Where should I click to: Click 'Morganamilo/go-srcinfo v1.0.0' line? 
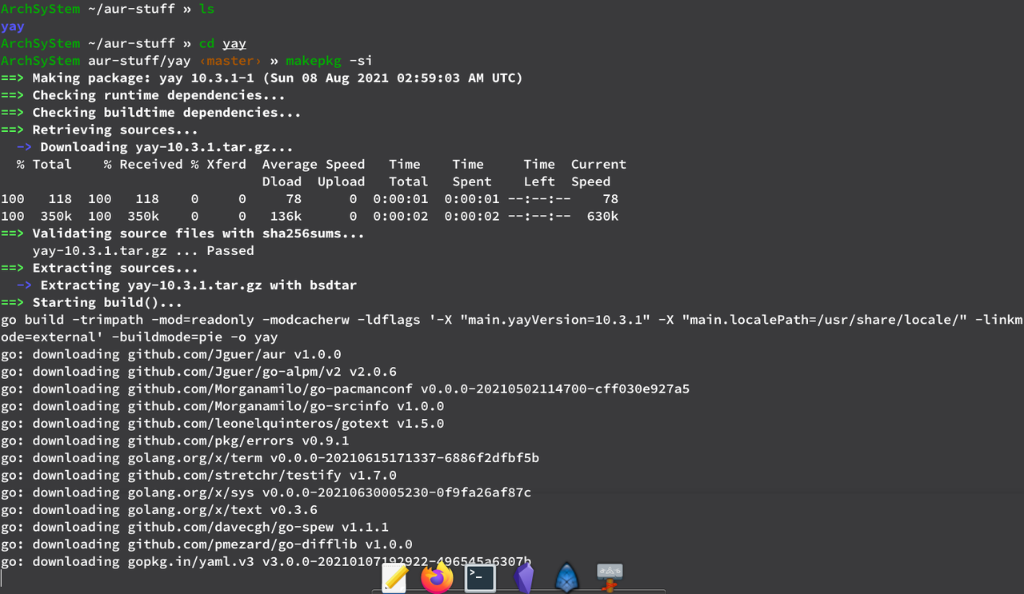tap(222, 406)
